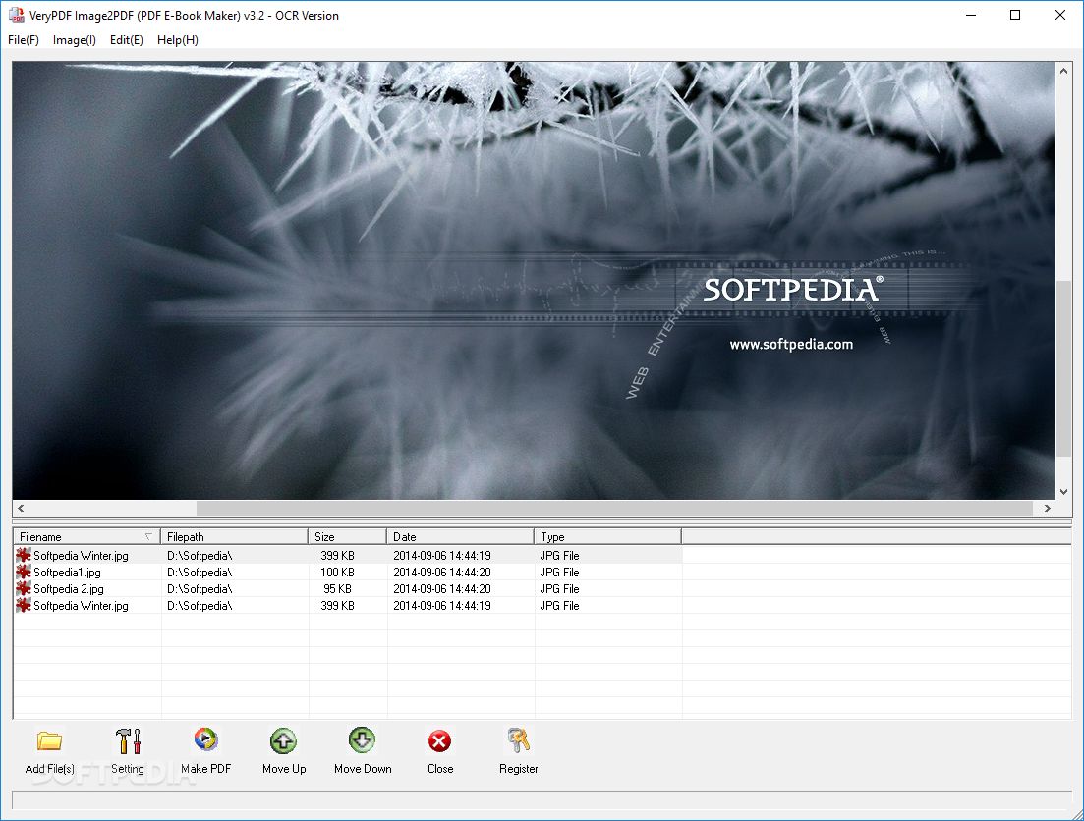Click the Size column header
The image size is (1084, 821).
(347, 536)
